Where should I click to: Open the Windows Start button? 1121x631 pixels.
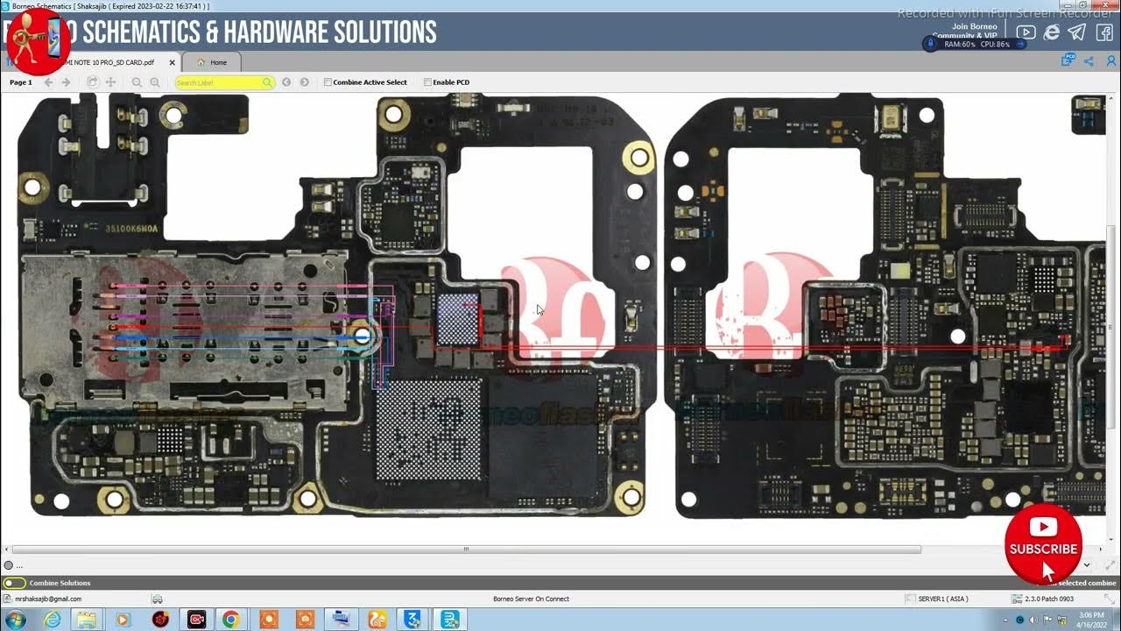click(x=15, y=620)
